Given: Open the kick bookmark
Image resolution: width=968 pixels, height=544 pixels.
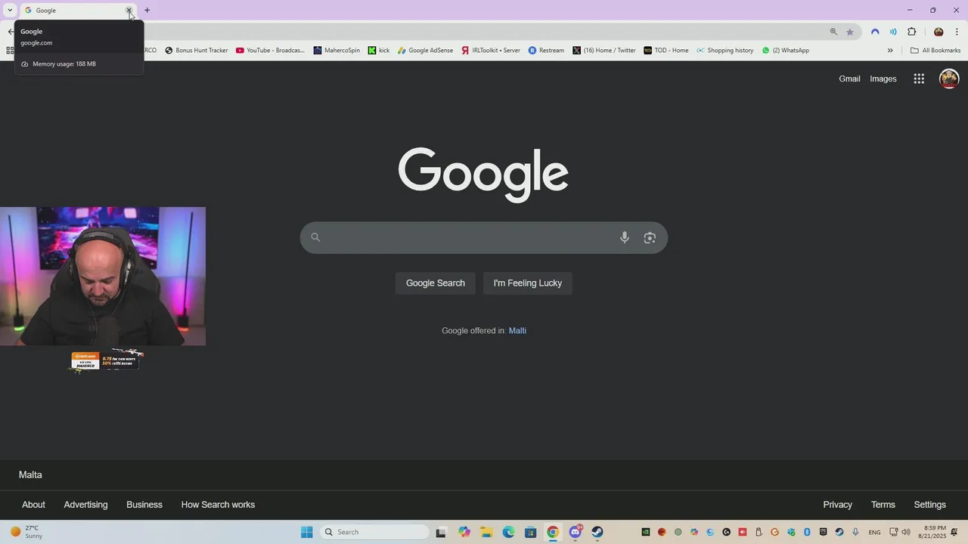Looking at the screenshot, I should 379,51.
